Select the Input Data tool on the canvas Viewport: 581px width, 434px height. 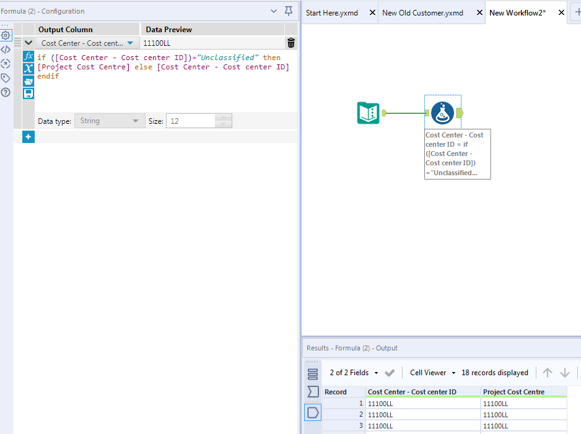(x=369, y=113)
